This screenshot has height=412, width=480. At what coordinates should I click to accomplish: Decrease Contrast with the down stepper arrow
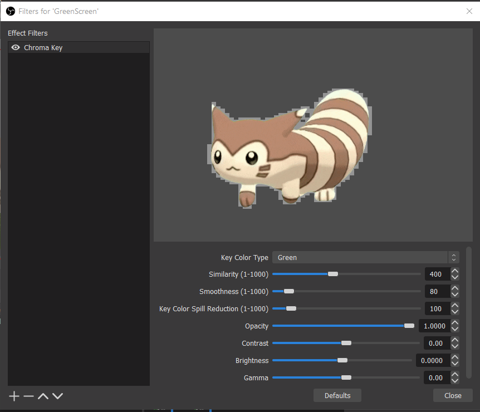tap(455, 346)
